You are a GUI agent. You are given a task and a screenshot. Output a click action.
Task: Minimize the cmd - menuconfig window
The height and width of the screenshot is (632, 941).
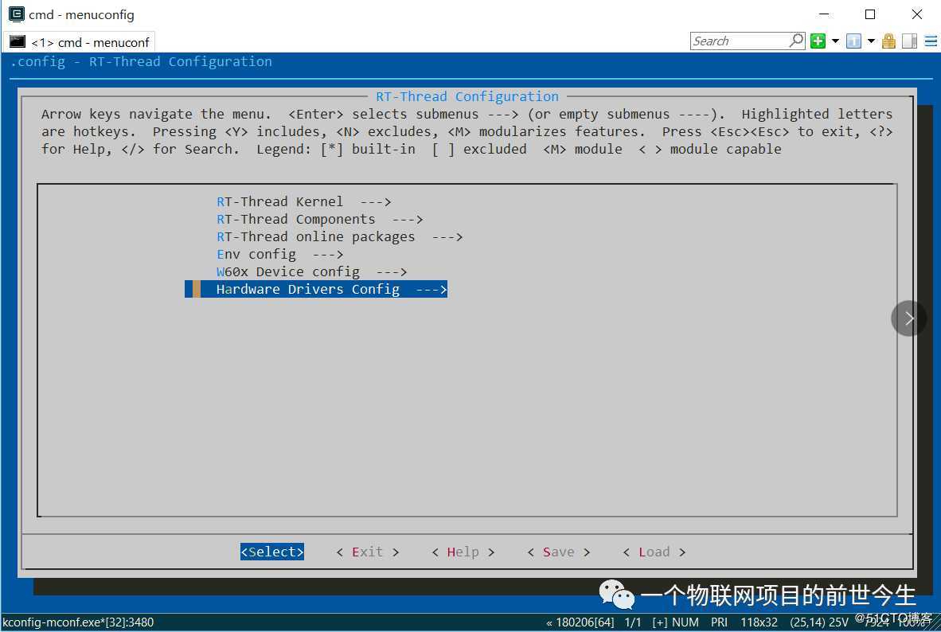tap(824, 14)
